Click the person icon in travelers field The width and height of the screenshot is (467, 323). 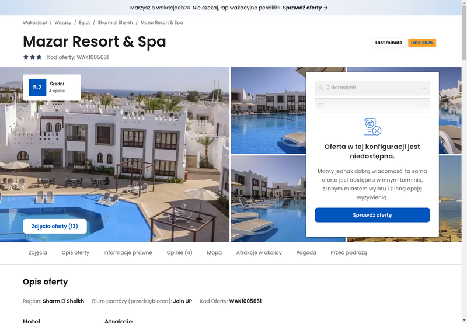[320, 88]
